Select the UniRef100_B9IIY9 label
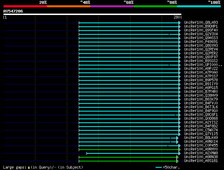Image resolution: width=224 pixels, height=170 pixels. [x=201, y=84]
